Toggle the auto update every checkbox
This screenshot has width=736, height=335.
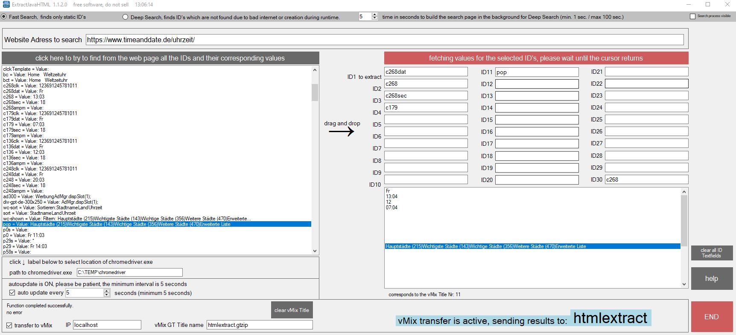click(12, 293)
